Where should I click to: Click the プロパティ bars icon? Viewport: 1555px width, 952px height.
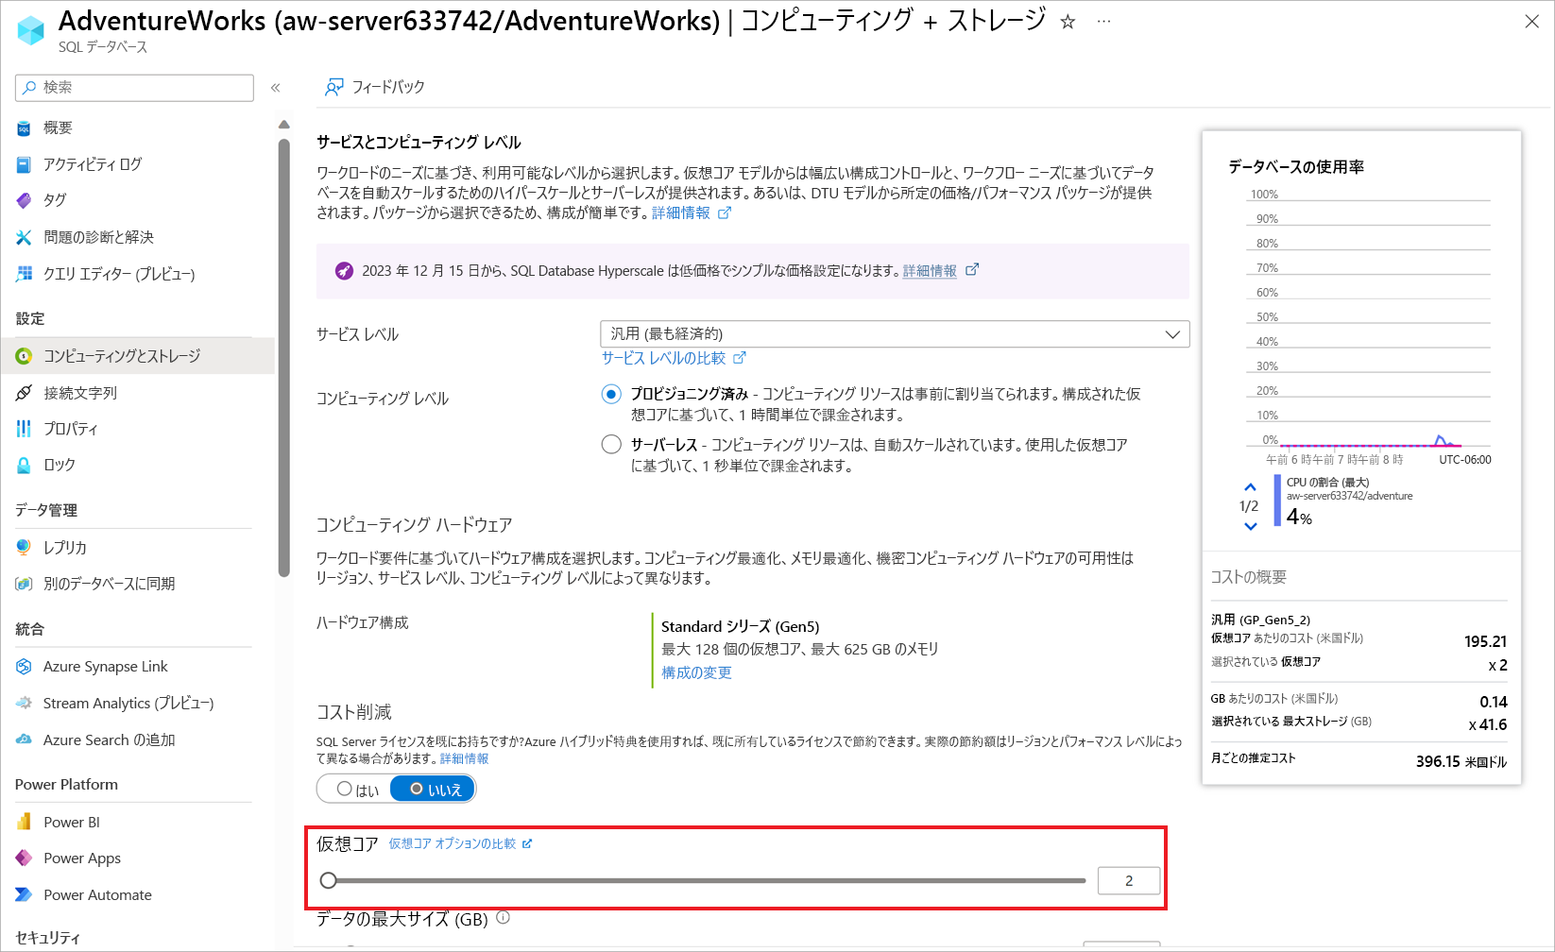coord(24,429)
